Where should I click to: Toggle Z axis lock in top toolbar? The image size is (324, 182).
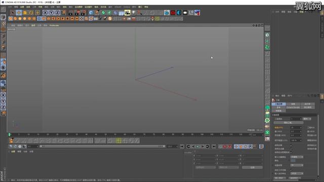click(57, 13)
